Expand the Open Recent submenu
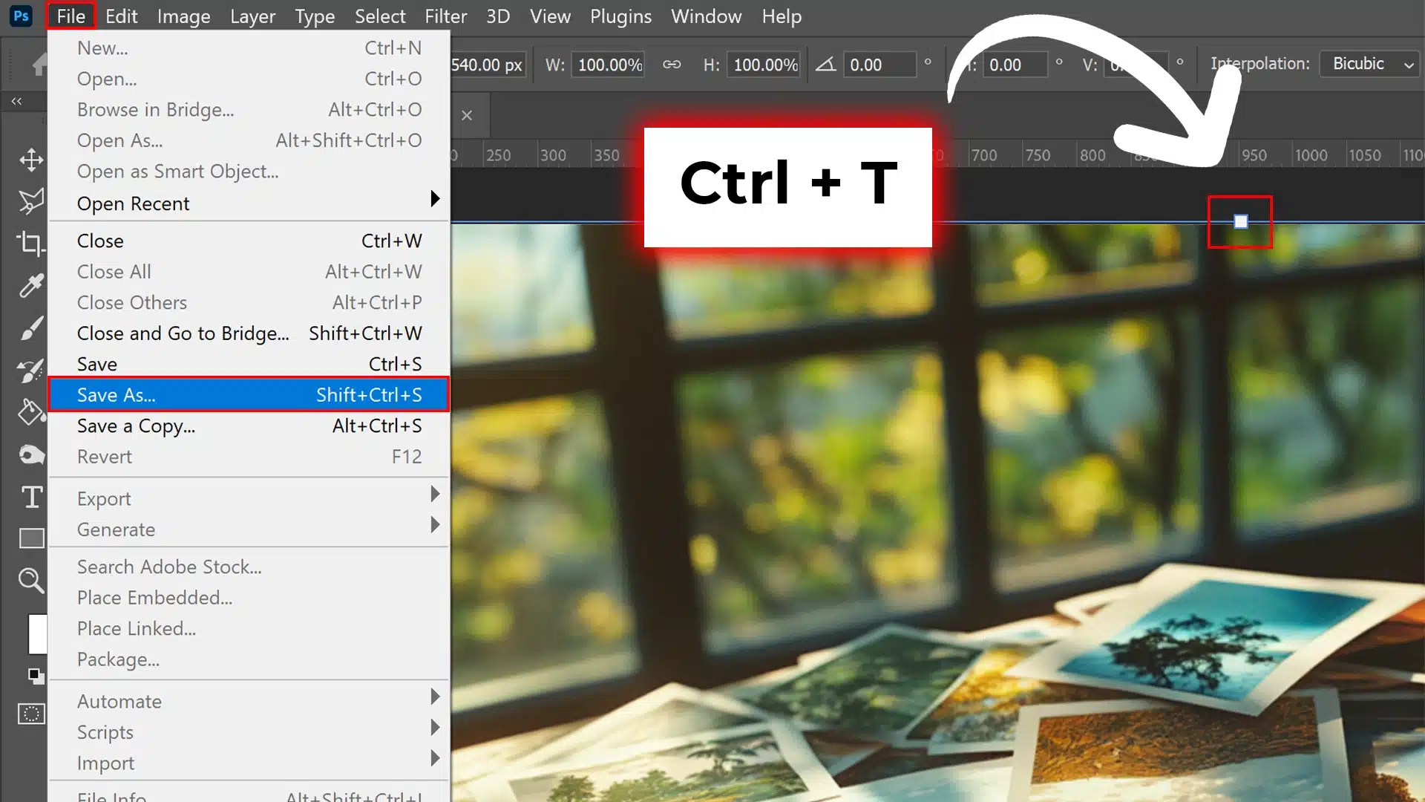The height and width of the screenshot is (802, 1425). coord(249,203)
